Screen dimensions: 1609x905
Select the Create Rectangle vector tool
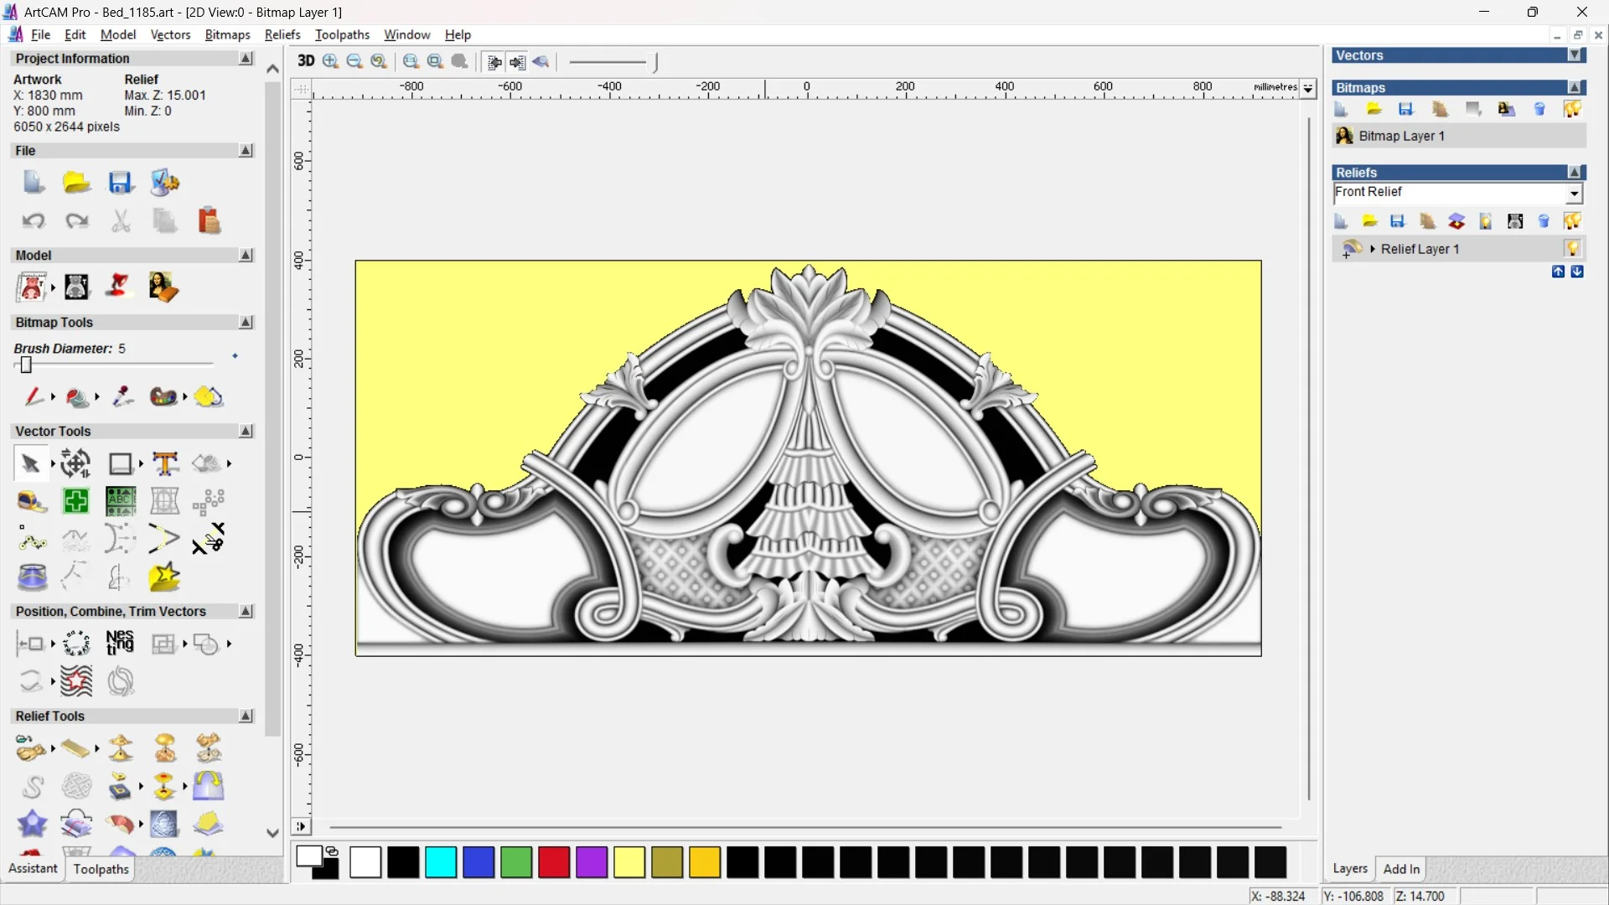(121, 463)
